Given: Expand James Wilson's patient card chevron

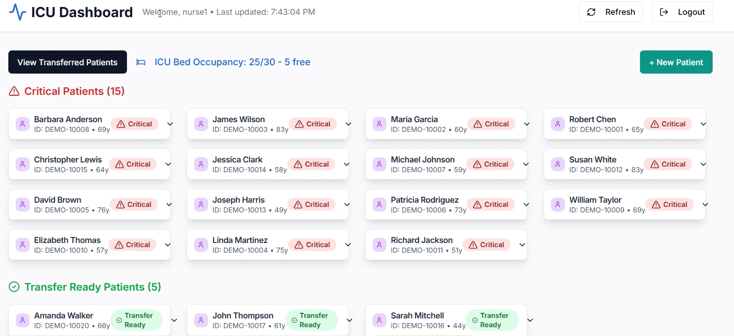Looking at the screenshot, I should [x=348, y=124].
